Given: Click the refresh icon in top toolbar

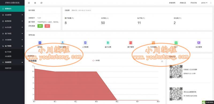Looking at the screenshot, I should tap(41, 3).
